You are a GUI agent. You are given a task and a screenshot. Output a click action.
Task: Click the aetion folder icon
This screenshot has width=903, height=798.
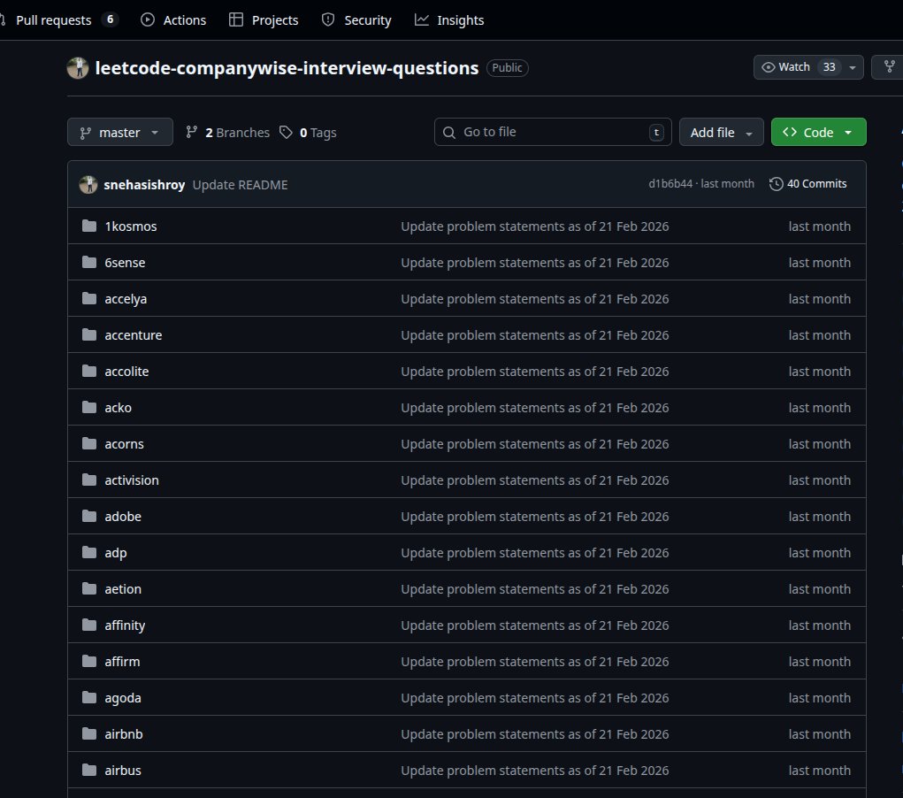click(89, 589)
